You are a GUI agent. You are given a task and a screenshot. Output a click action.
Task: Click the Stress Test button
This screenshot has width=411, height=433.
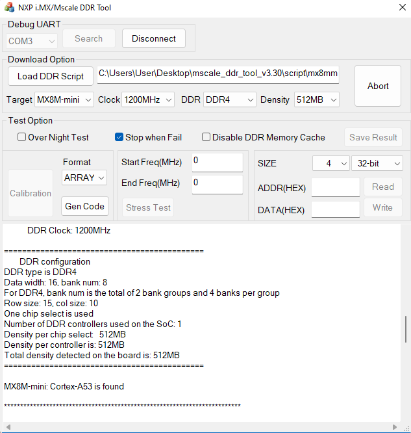pyautogui.click(x=148, y=207)
